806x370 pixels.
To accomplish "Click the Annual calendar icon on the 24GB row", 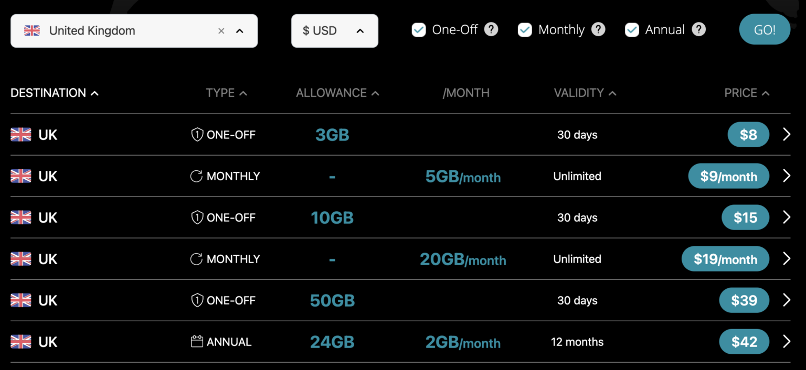I will pyautogui.click(x=196, y=341).
